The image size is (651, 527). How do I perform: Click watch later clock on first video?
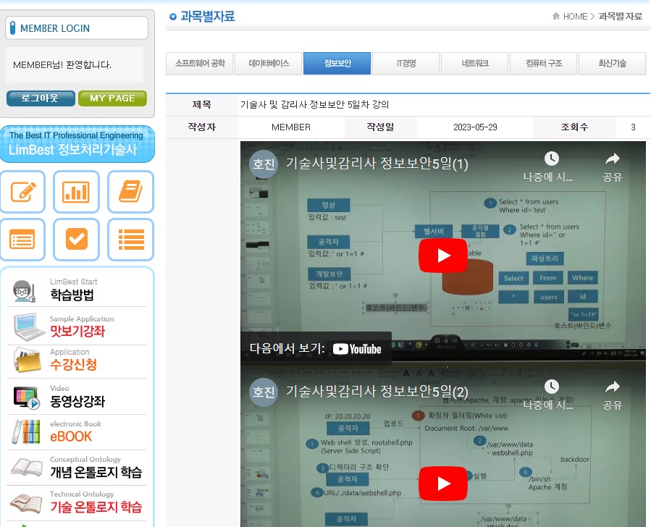(x=551, y=166)
